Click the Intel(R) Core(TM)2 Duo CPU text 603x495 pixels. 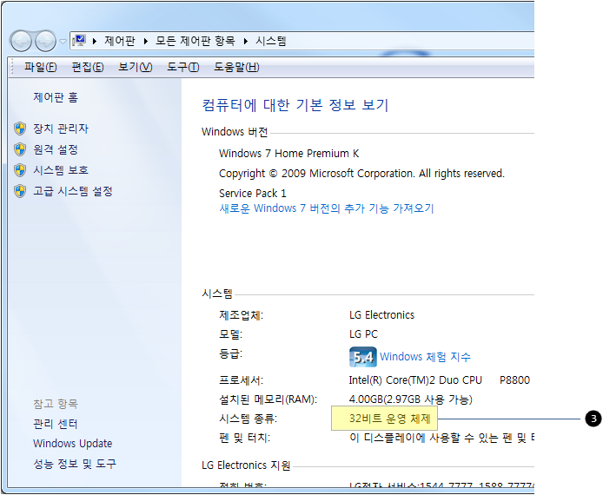pyautogui.click(x=415, y=380)
